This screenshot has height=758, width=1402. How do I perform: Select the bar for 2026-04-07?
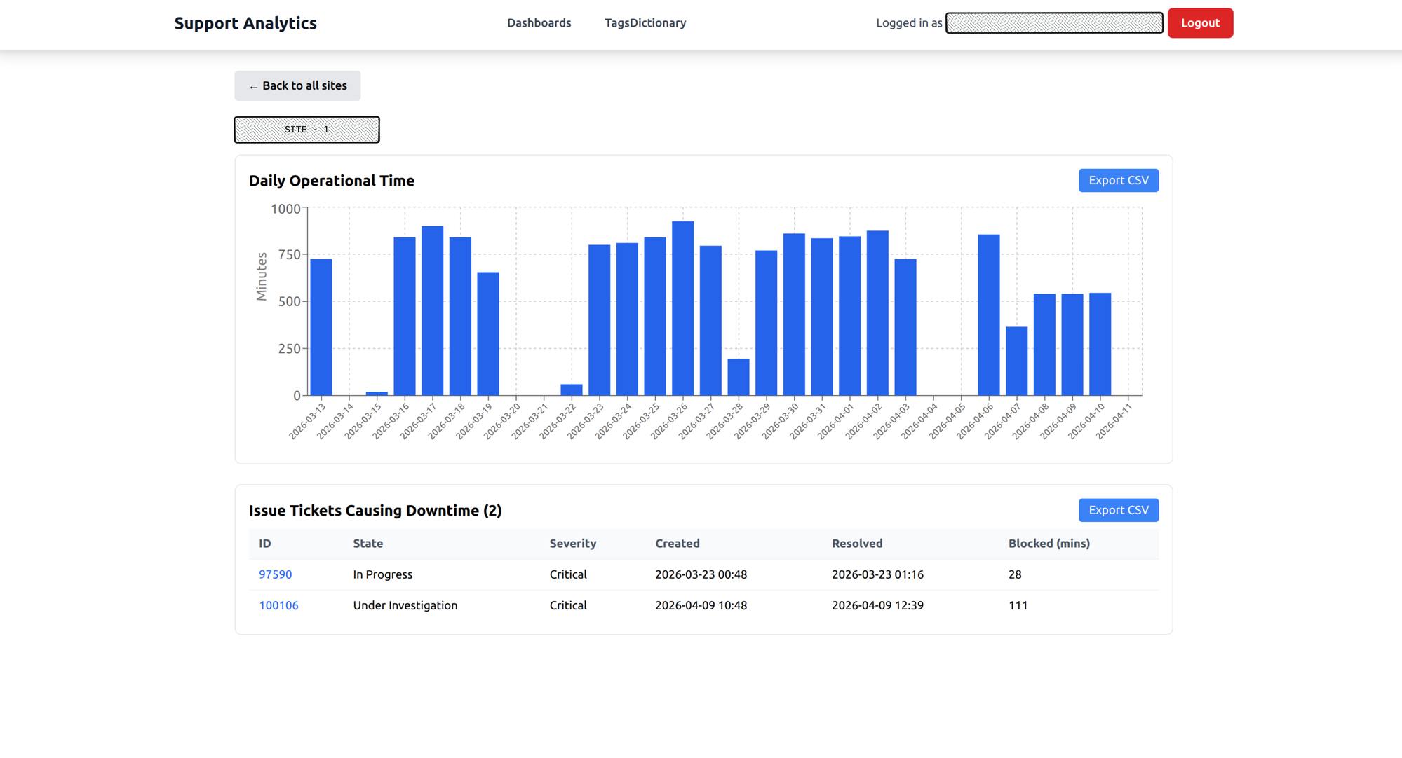[x=1015, y=361]
